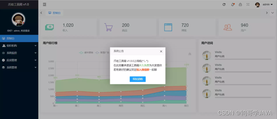Click the 系统公告 dialog title
This screenshot has width=277, height=119.
[x=119, y=51]
